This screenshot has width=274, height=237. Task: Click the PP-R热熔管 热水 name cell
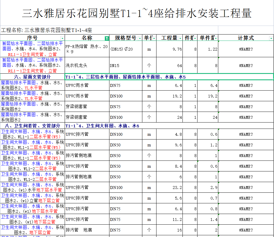tap(87, 49)
